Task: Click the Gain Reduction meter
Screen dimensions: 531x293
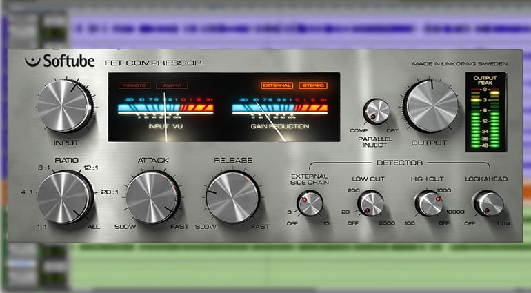Action: [x=280, y=114]
